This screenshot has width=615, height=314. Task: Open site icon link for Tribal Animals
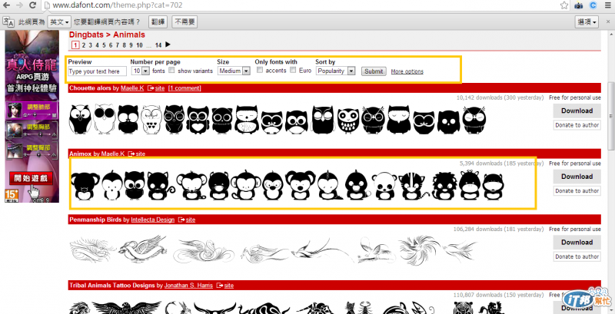click(x=220, y=286)
